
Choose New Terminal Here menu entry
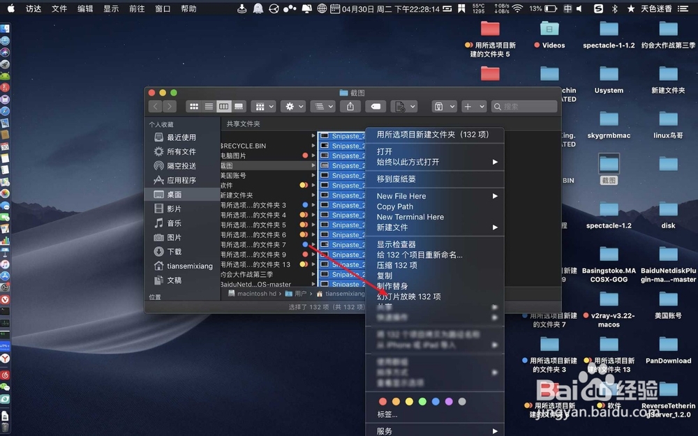click(434, 217)
